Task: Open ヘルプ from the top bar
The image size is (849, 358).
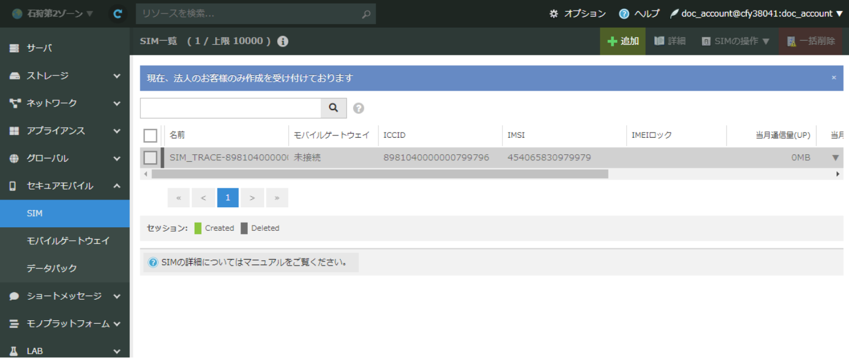Action: click(639, 14)
